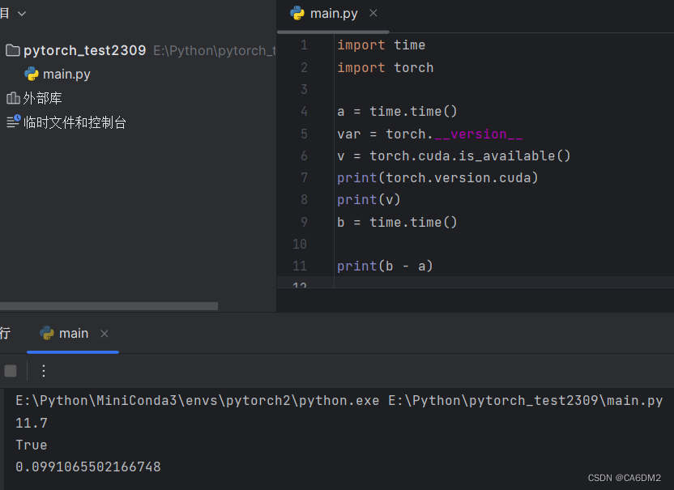Click the E:\Python\pytorch_t project path text
674x490 pixels.
(x=214, y=51)
